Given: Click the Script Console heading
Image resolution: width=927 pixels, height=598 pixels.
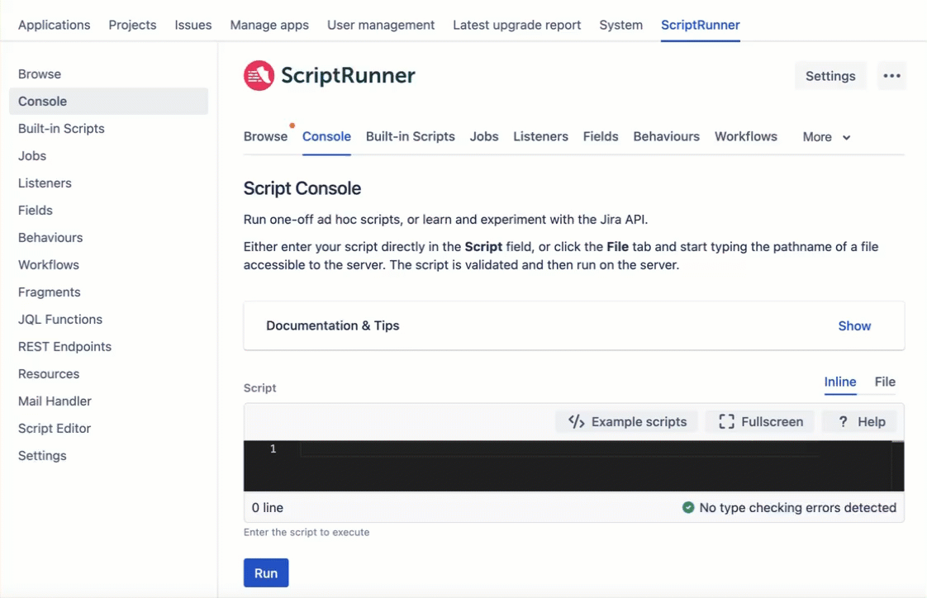Looking at the screenshot, I should (302, 188).
